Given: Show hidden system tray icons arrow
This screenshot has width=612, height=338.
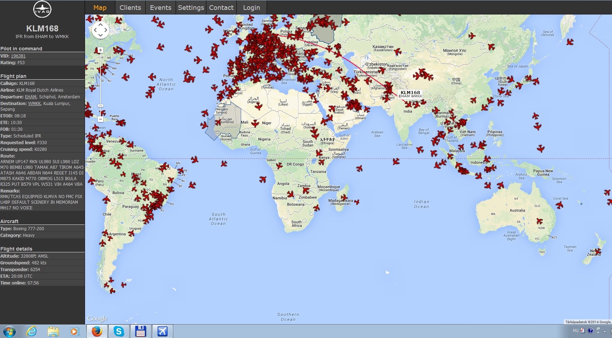Looking at the screenshot, I should click(x=605, y=331).
